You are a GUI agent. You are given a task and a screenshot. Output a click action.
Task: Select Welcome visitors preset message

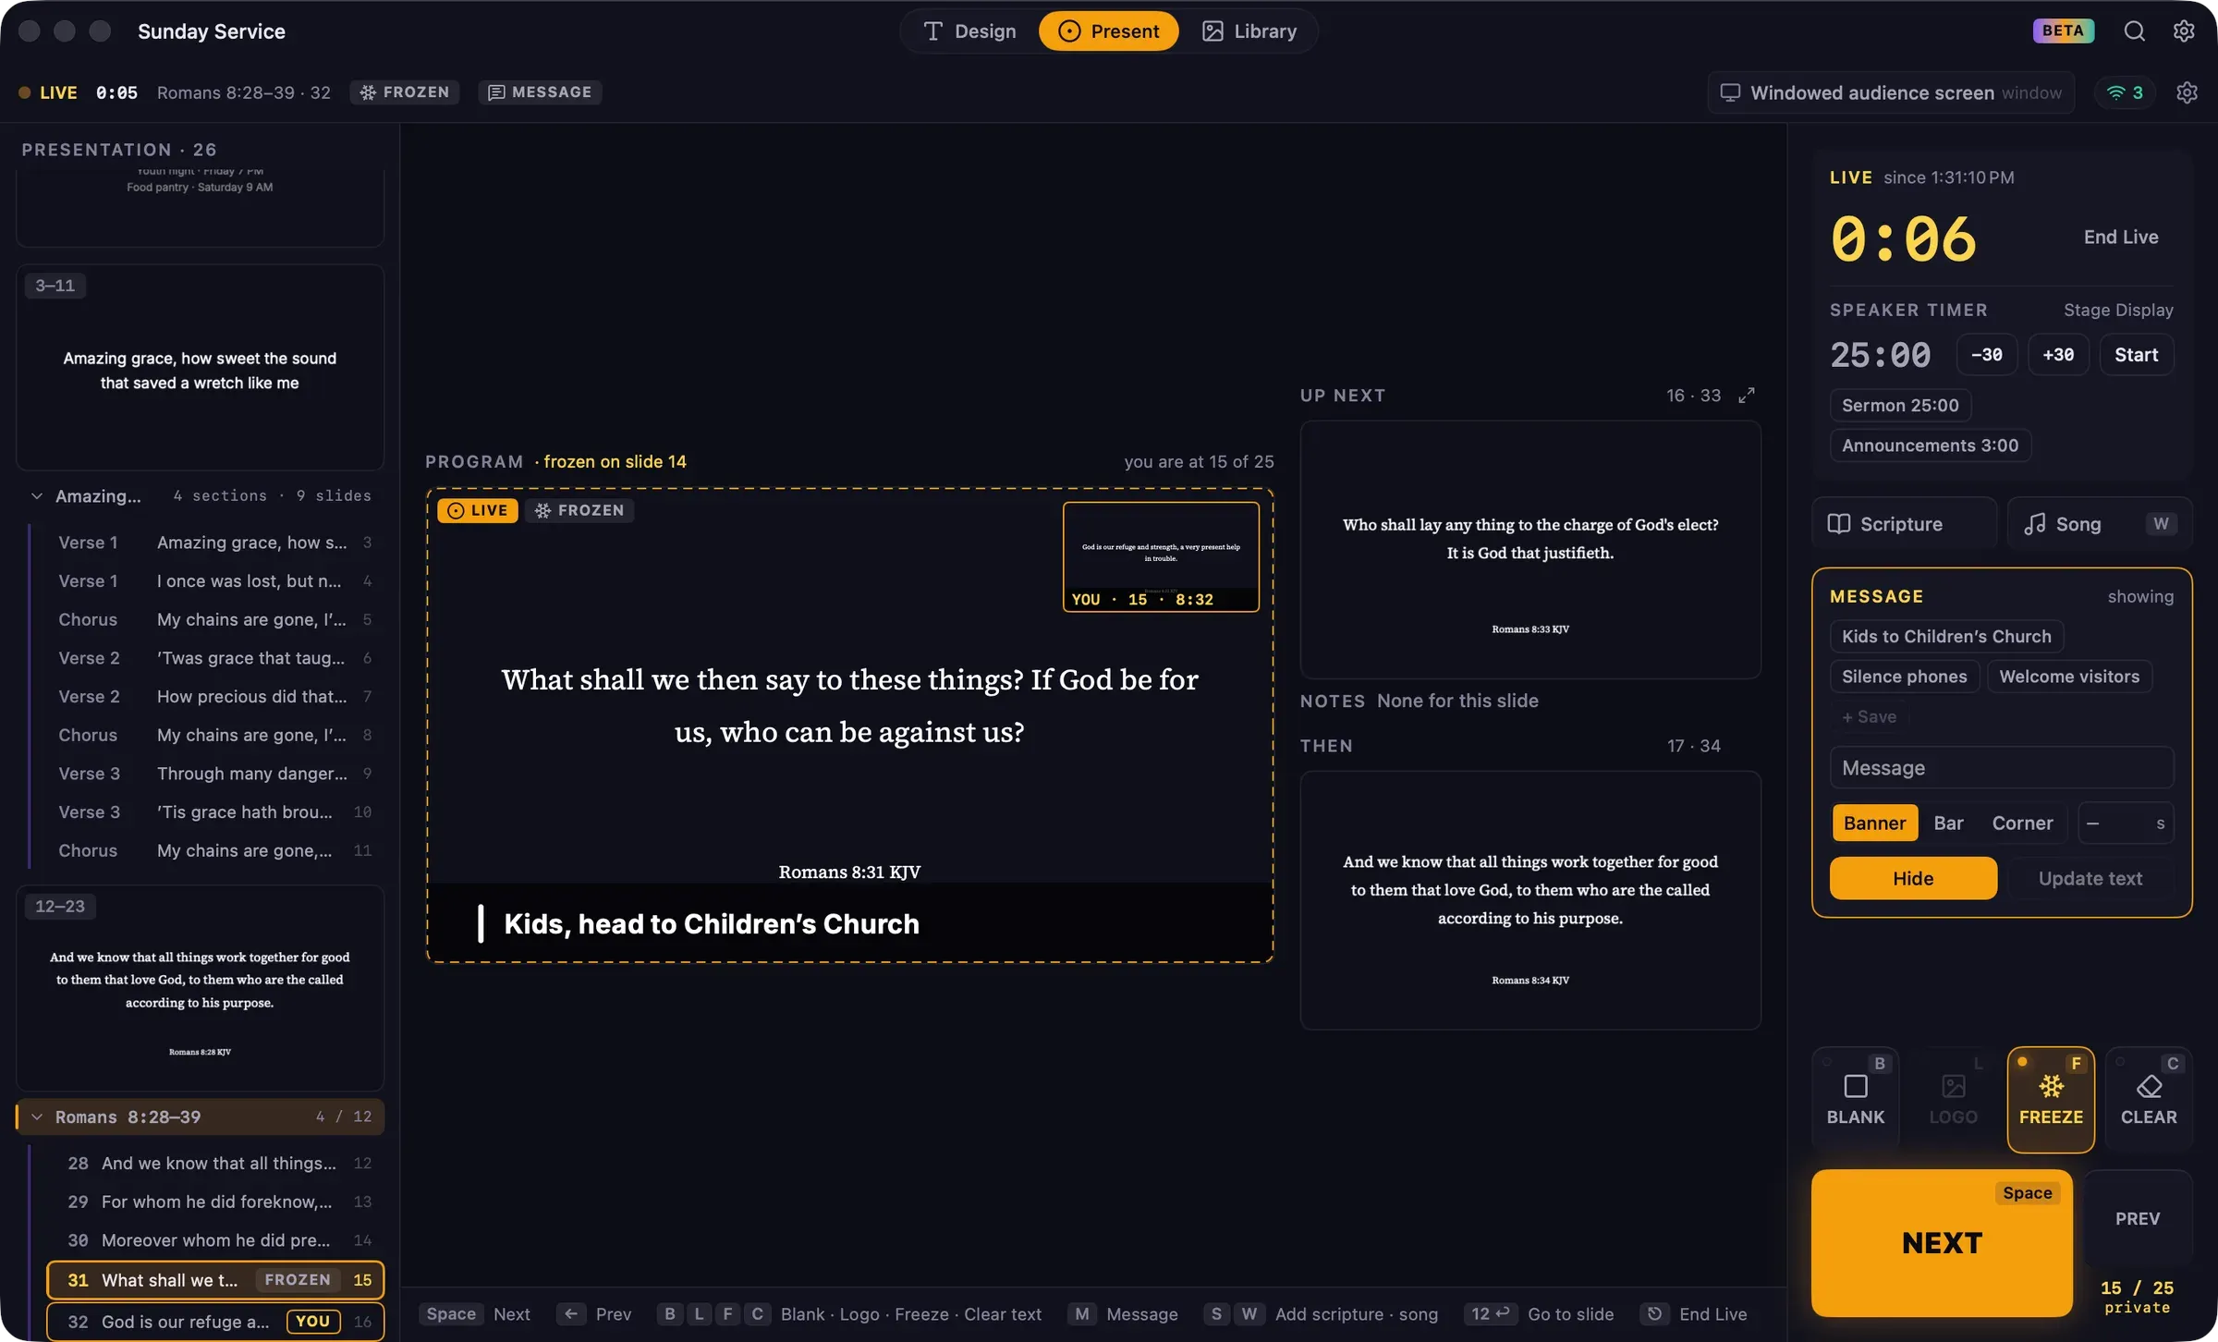coord(2069,677)
